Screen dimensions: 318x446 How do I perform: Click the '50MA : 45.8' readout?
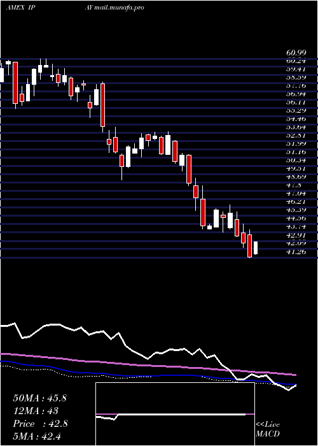39,398
